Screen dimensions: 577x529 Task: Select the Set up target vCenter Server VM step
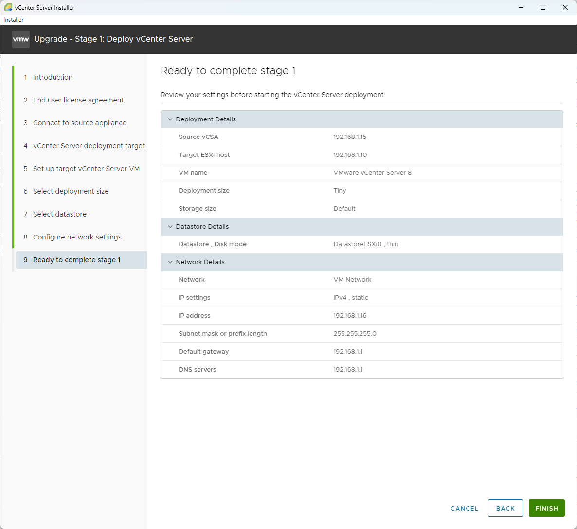[x=86, y=168]
